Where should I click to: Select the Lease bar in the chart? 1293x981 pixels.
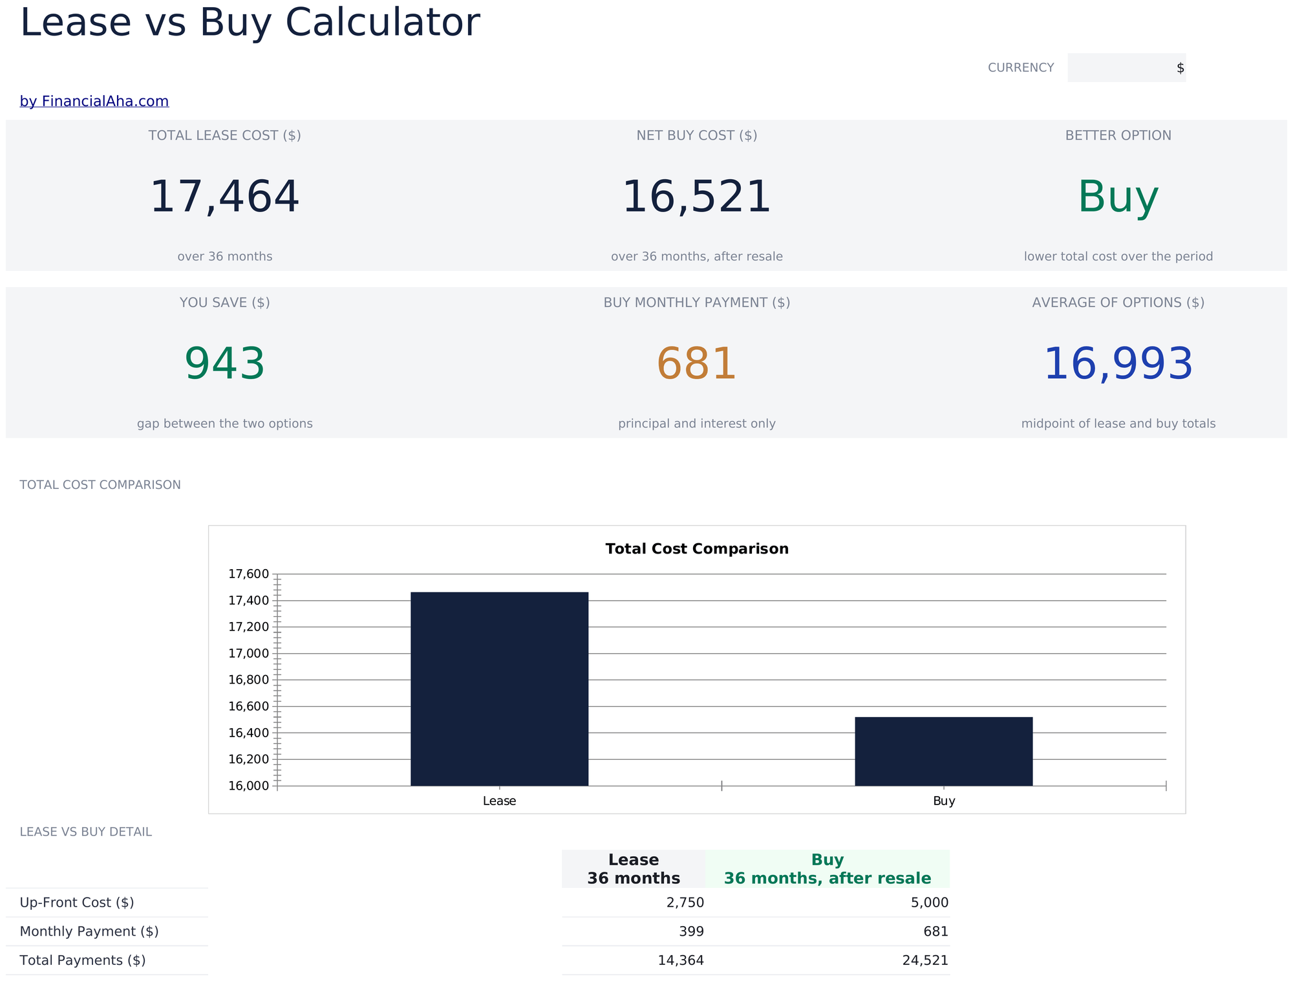(500, 689)
